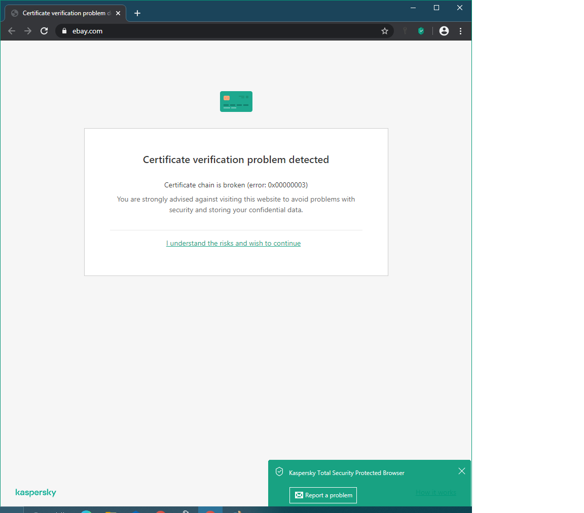Go forward to the next page
The image size is (584, 513).
click(x=28, y=31)
